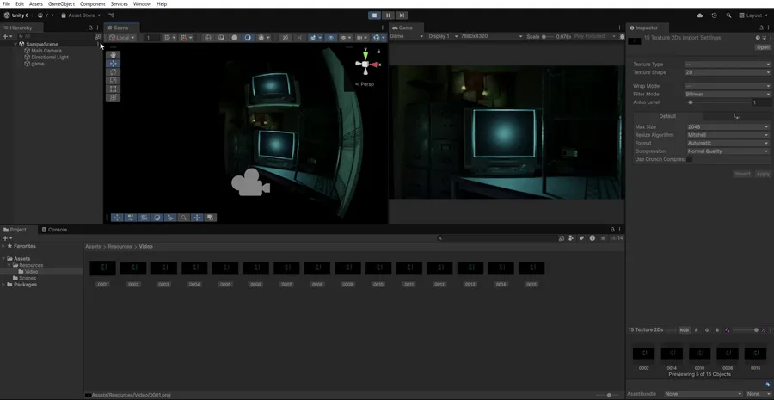The width and height of the screenshot is (774, 400).
Task: Select the Scale tool in Scene toolbar
Action: (x=113, y=81)
